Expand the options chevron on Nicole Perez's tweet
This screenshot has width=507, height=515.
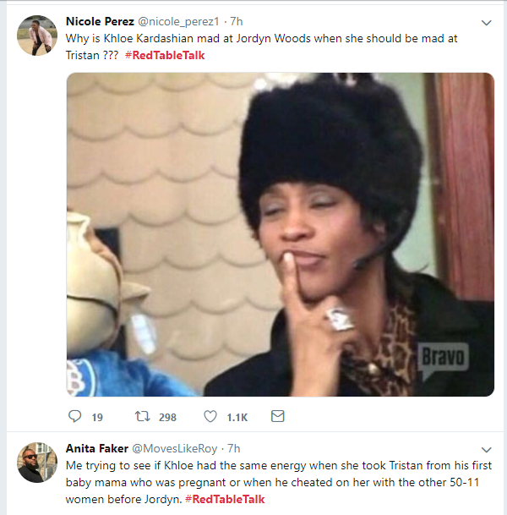[486, 23]
